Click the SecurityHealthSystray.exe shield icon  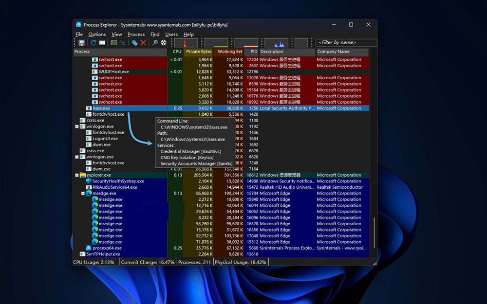[x=89, y=181]
